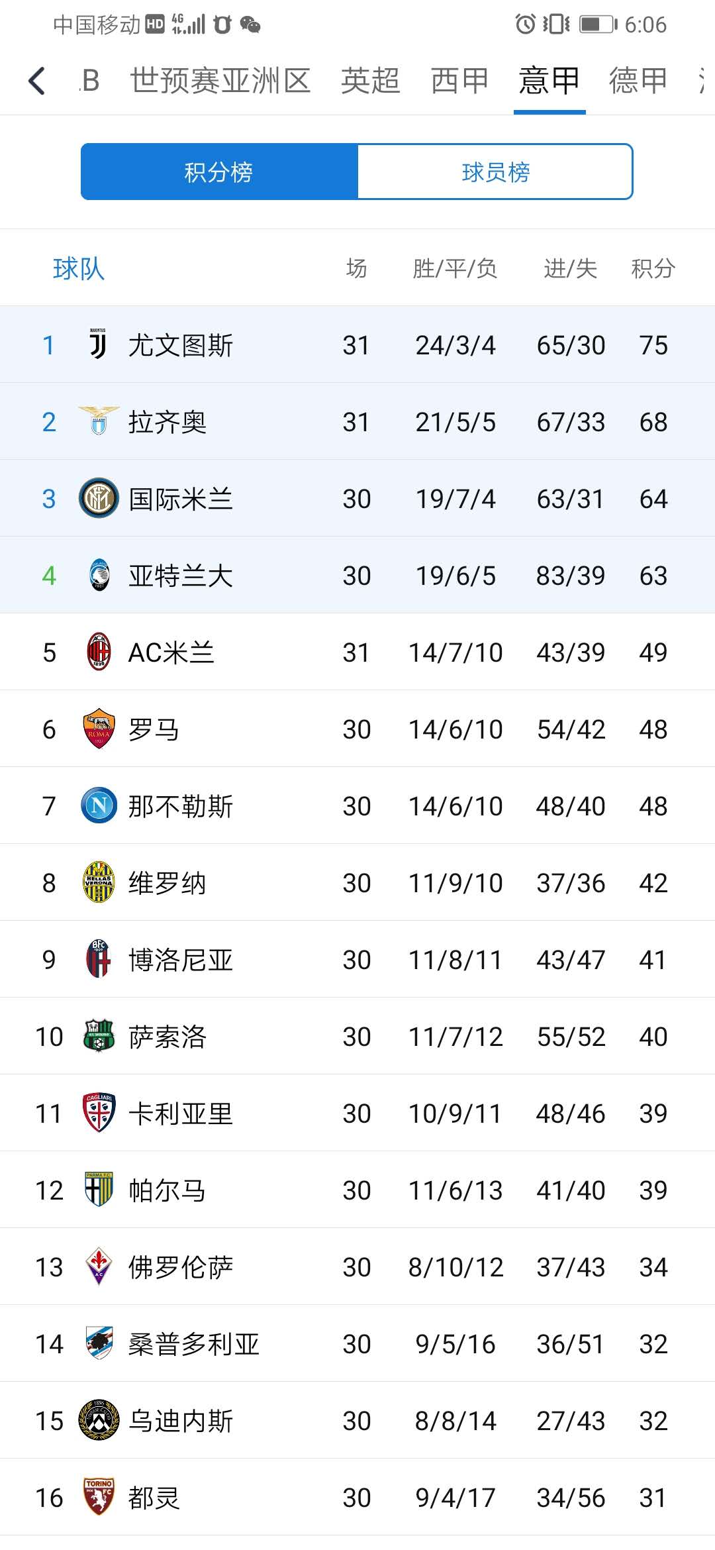Switch to 球员榜 player rankings
The width and height of the screenshot is (715, 1550).
click(495, 172)
